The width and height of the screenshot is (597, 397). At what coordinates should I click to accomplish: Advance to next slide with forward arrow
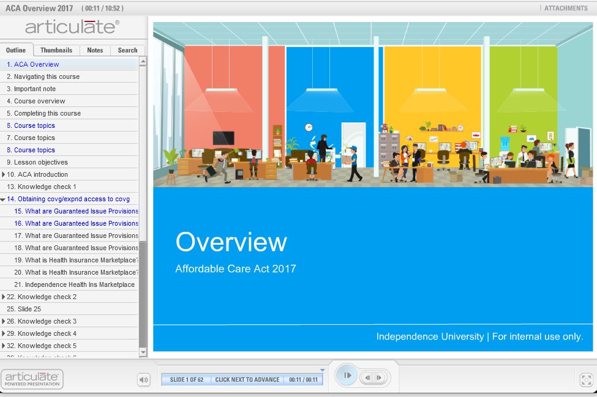click(x=379, y=377)
